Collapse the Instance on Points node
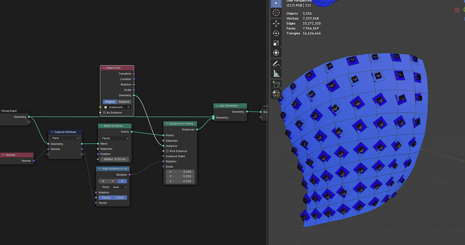This screenshot has height=245, width=465. click(x=167, y=124)
